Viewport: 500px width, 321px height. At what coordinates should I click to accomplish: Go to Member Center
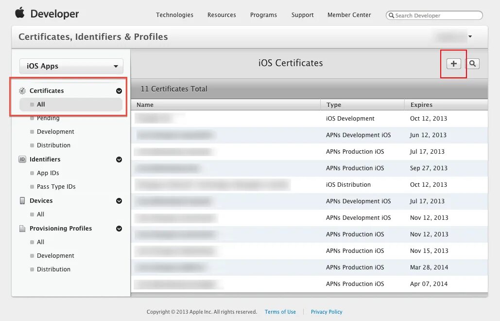point(349,15)
